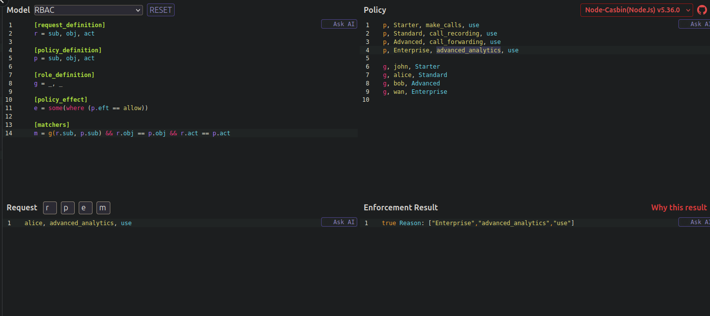Click the 'p = sub, obj, act' line
Image resolution: width=710 pixels, height=316 pixels.
[64, 58]
